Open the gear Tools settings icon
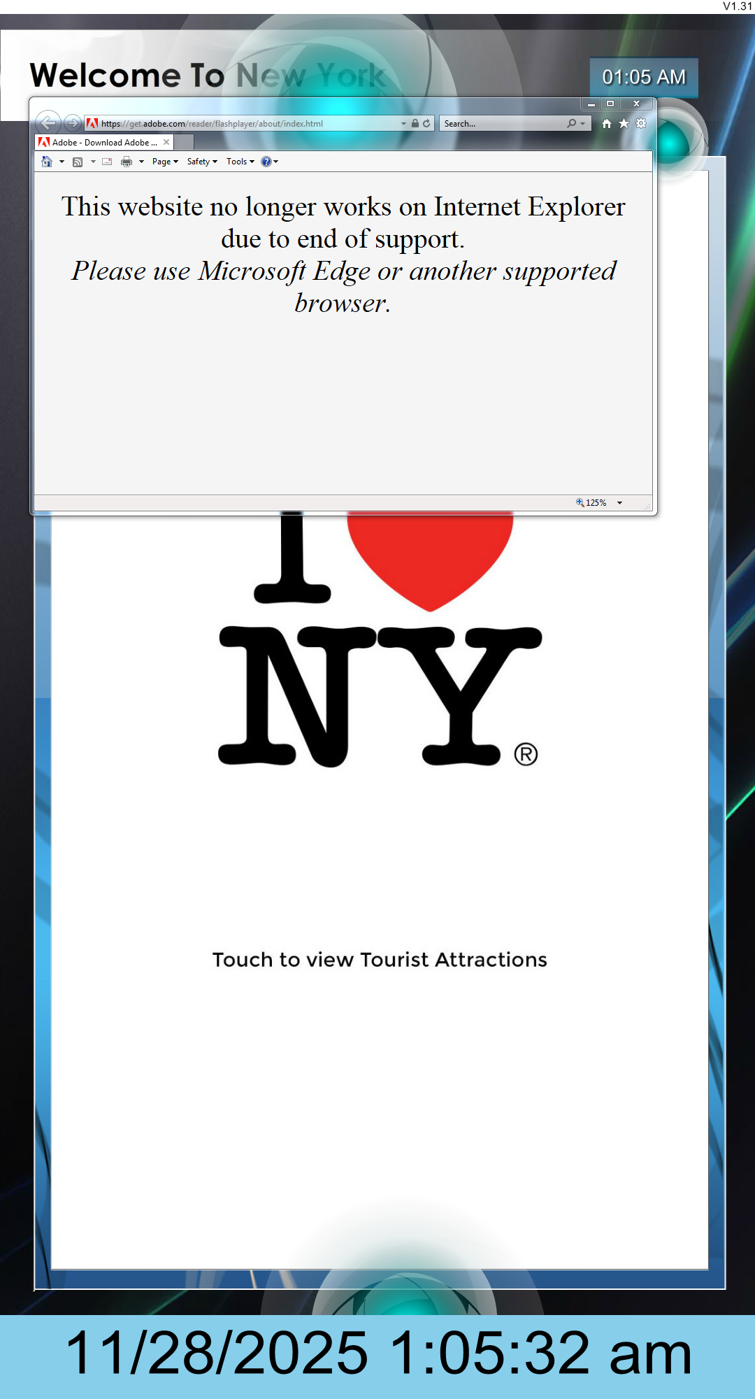The height and width of the screenshot is (1399, 755). [641, 123]
